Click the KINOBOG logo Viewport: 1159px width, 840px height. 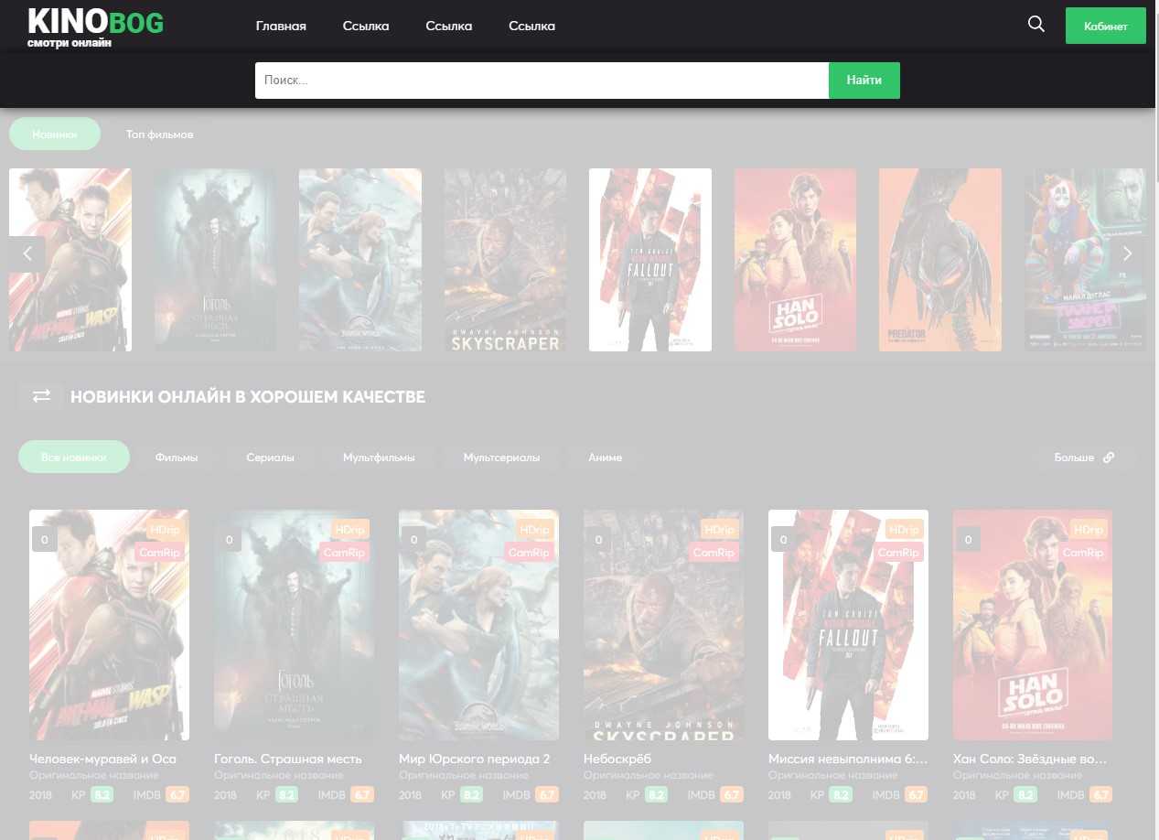tap(95, 27)
